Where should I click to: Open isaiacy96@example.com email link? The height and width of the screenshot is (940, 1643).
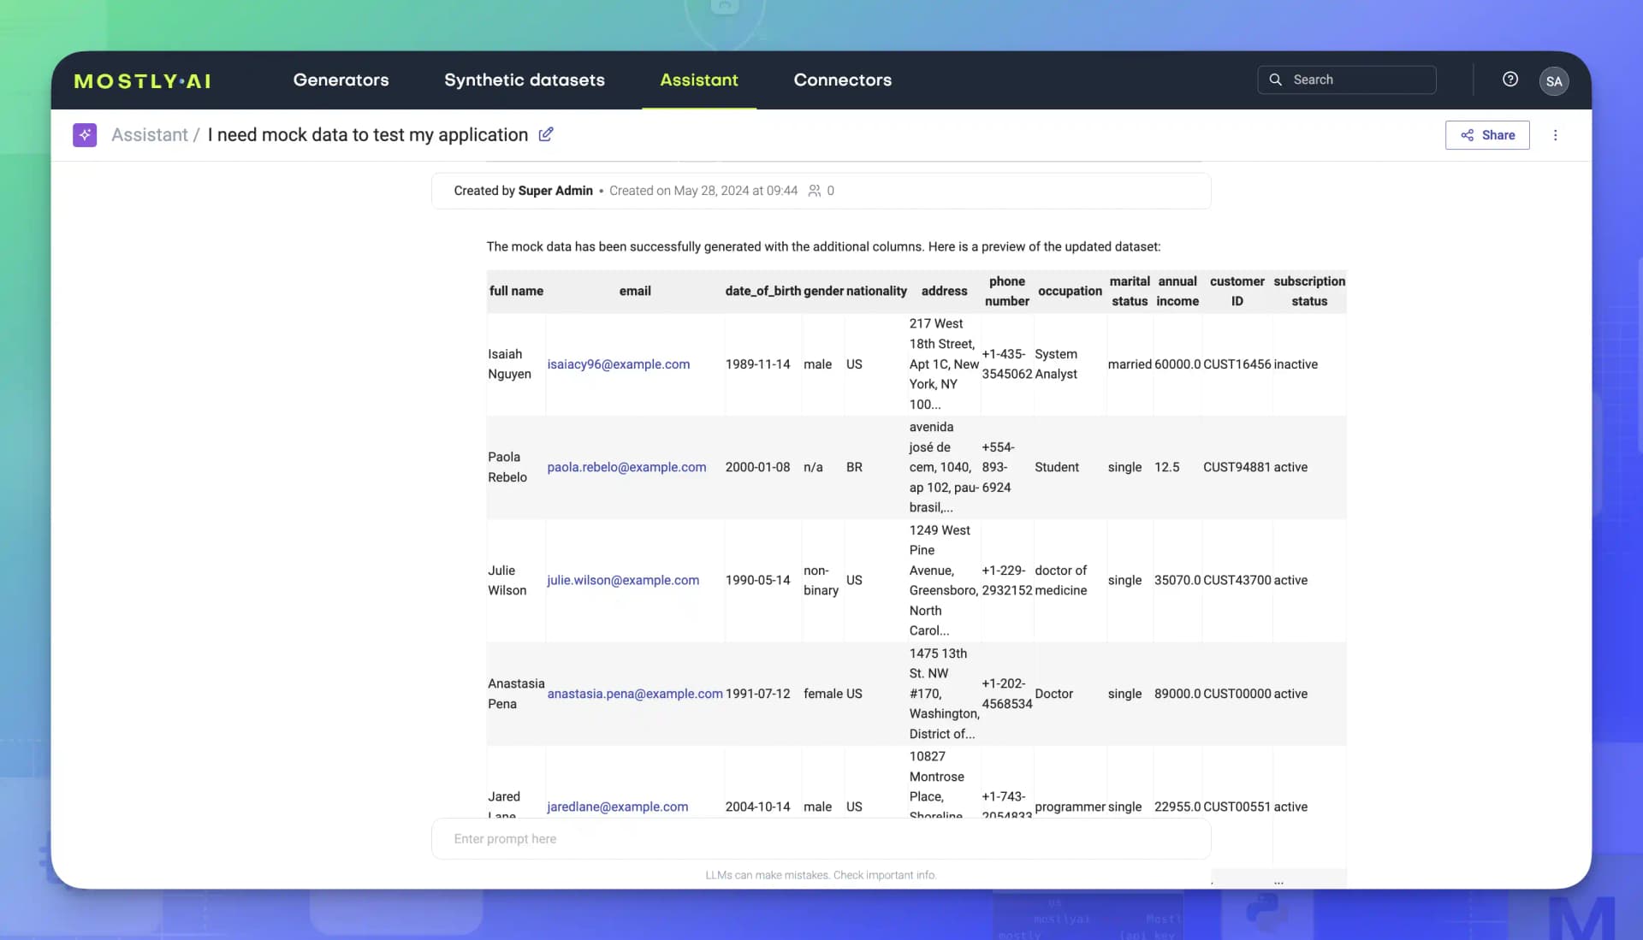(x=618, y=364)
